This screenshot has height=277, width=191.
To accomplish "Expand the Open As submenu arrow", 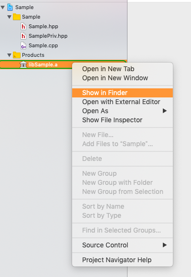I will tap(164, 111).
